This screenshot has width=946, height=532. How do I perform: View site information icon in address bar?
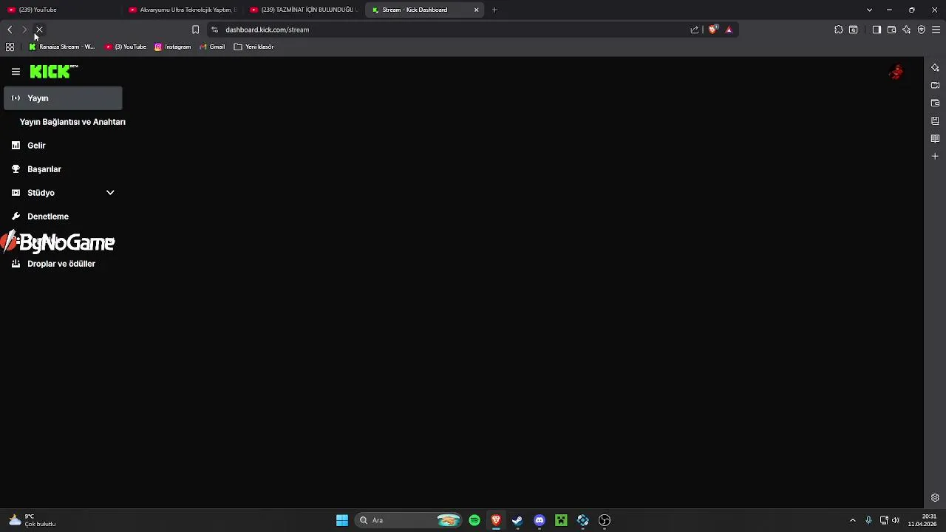pyautogui.click(x=214, y=30)
